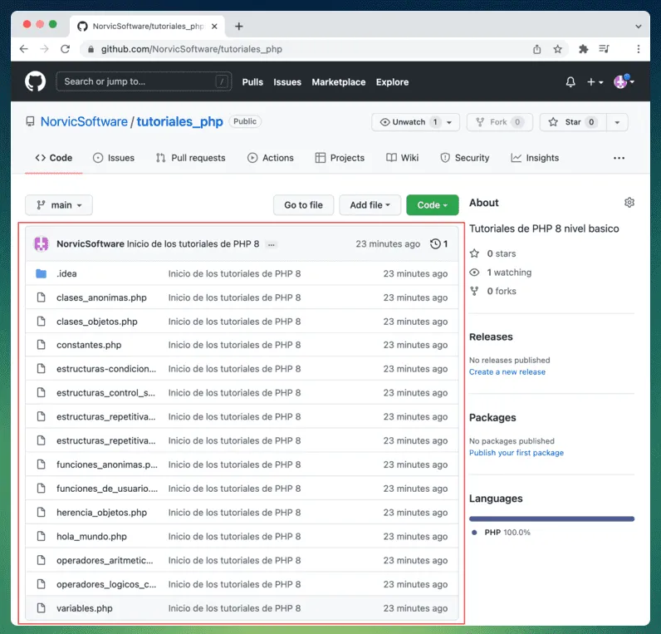The image size is (661, 634).
Task: Open the notifications bell
Action: pyautogui.click(x=570, y=81)
